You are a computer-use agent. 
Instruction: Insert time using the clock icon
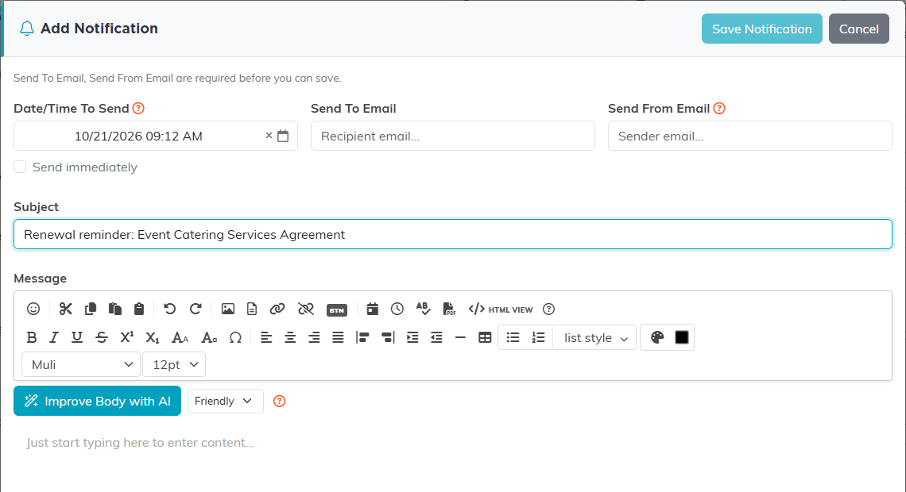coord(397,309)
